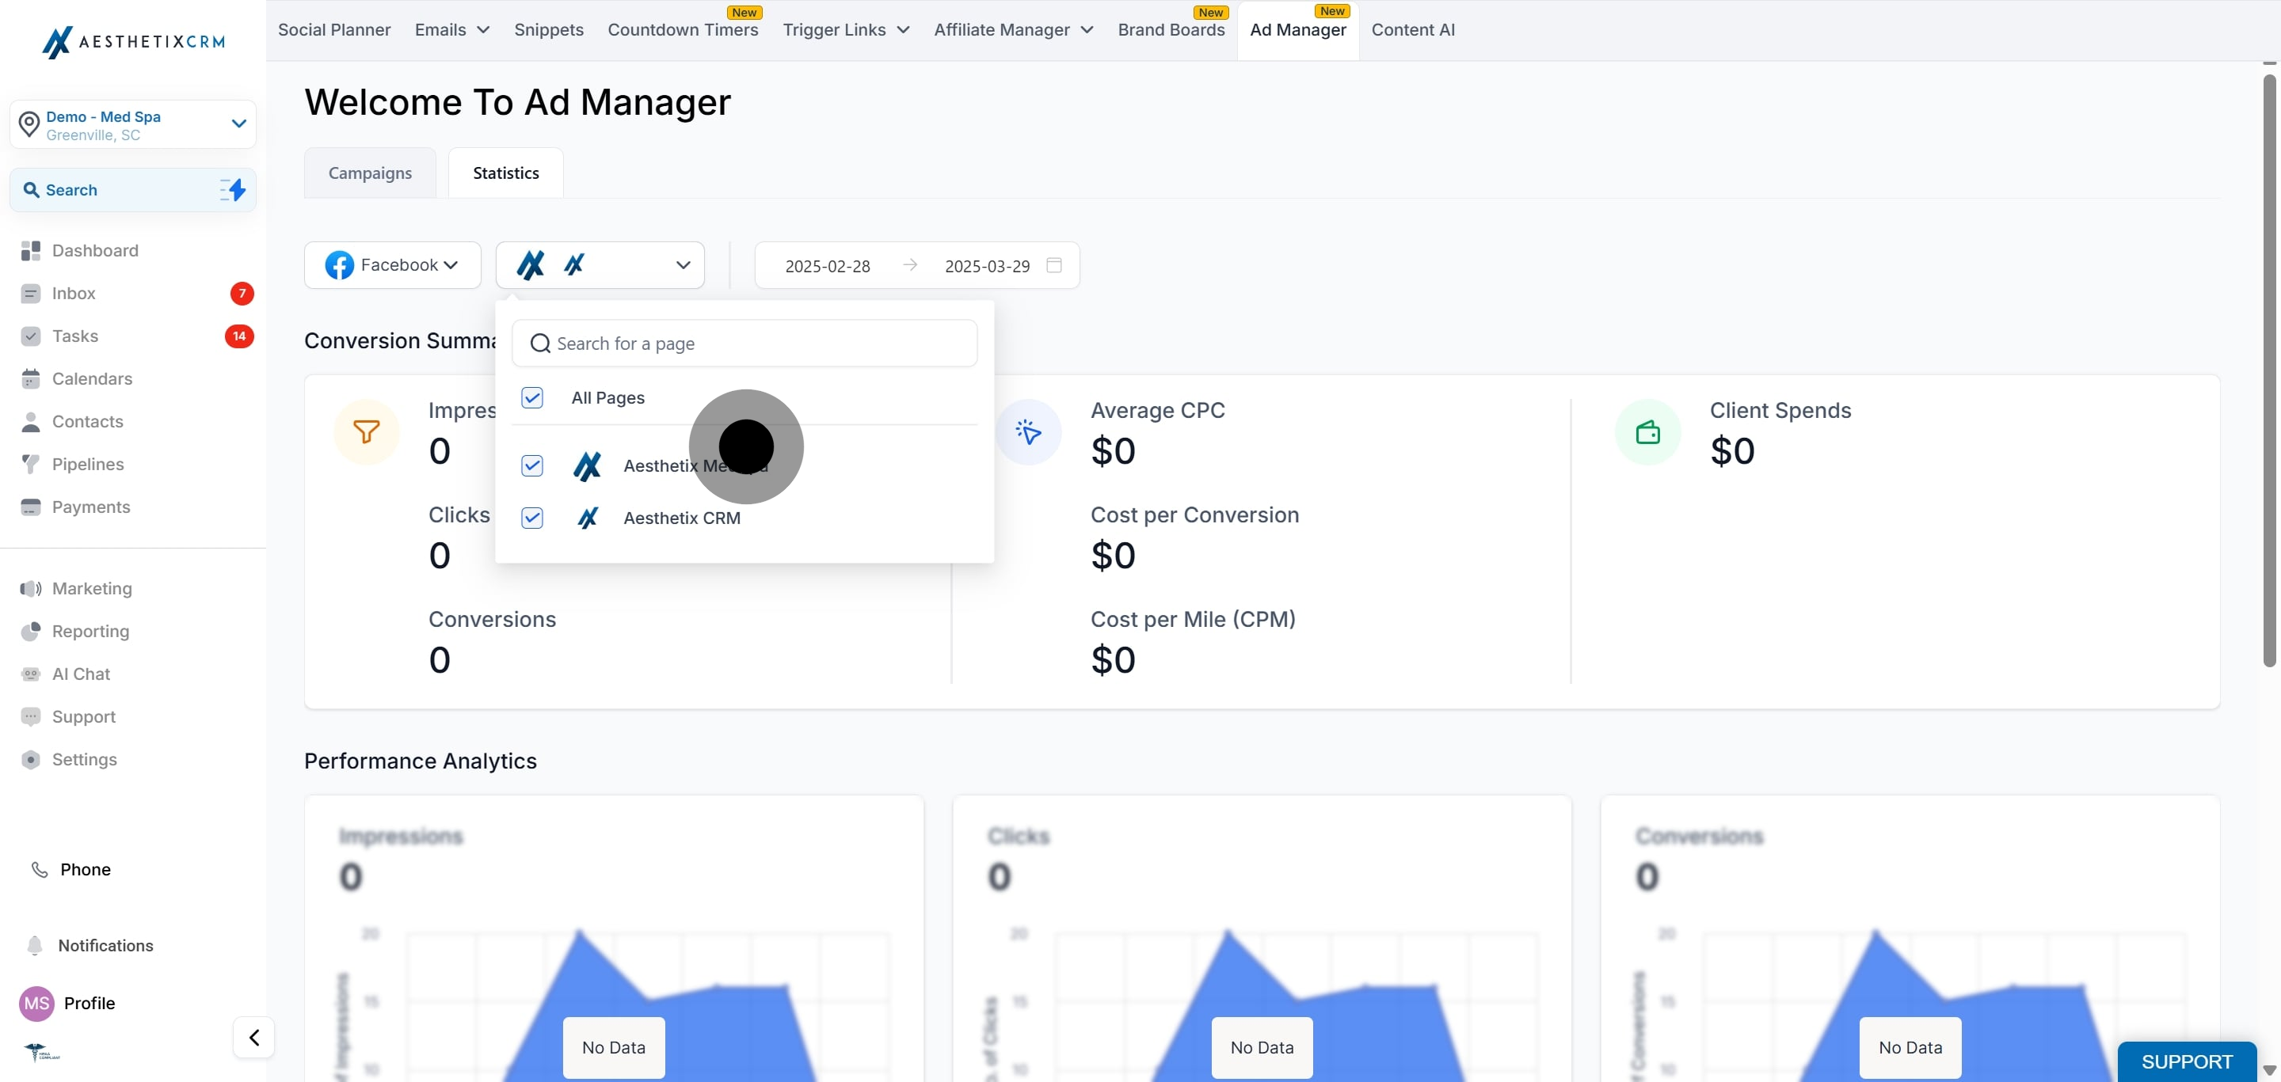Open the AI Chat sidebar icon

coord(31,674)
